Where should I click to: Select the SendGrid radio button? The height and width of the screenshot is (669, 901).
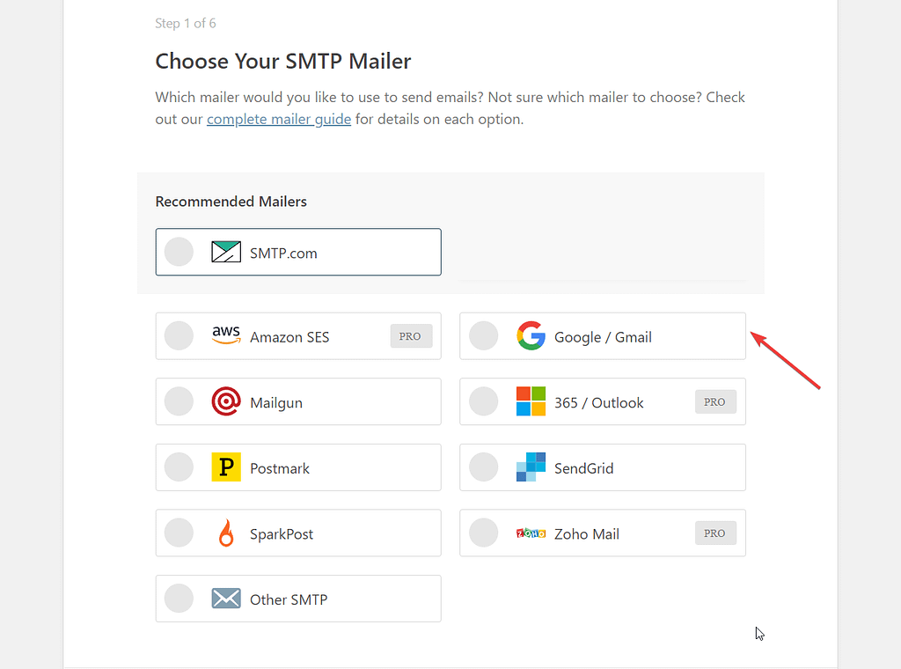click(483, 467)
